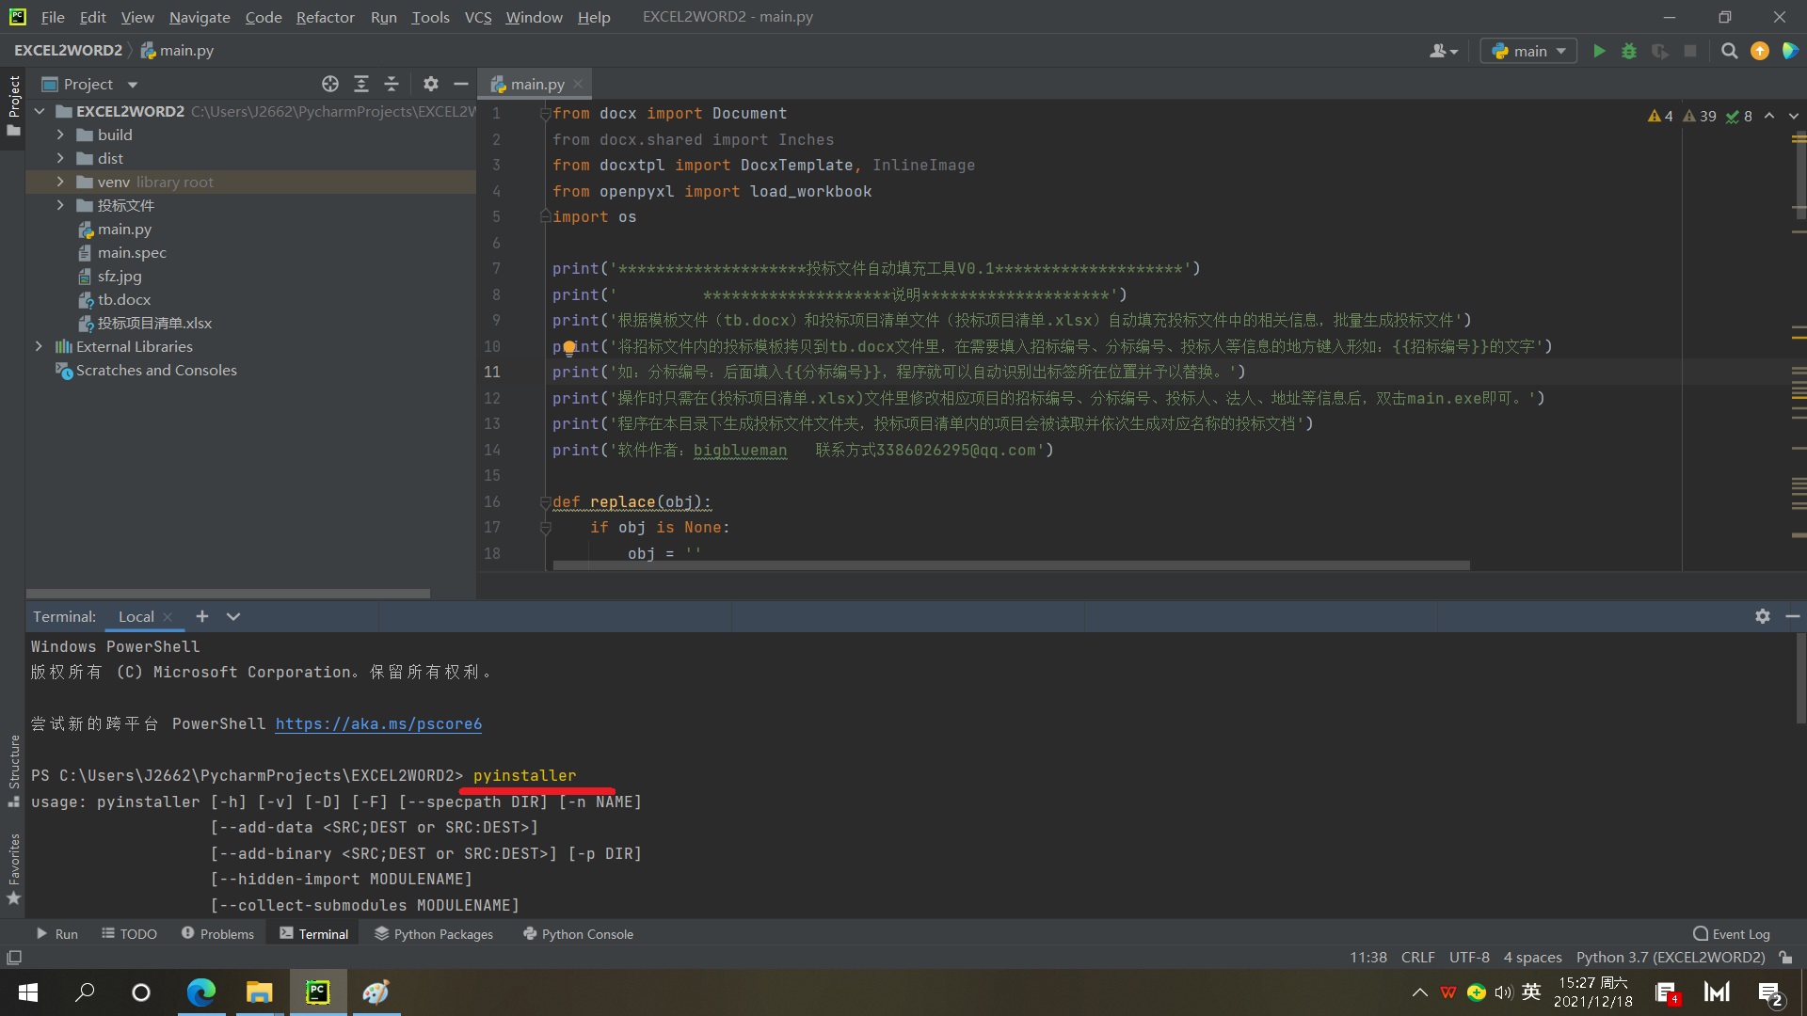Open terminal settings gear icon
This screenshot has height=1016, width=1807.
pyautogui.click(x=1762, y=616)
